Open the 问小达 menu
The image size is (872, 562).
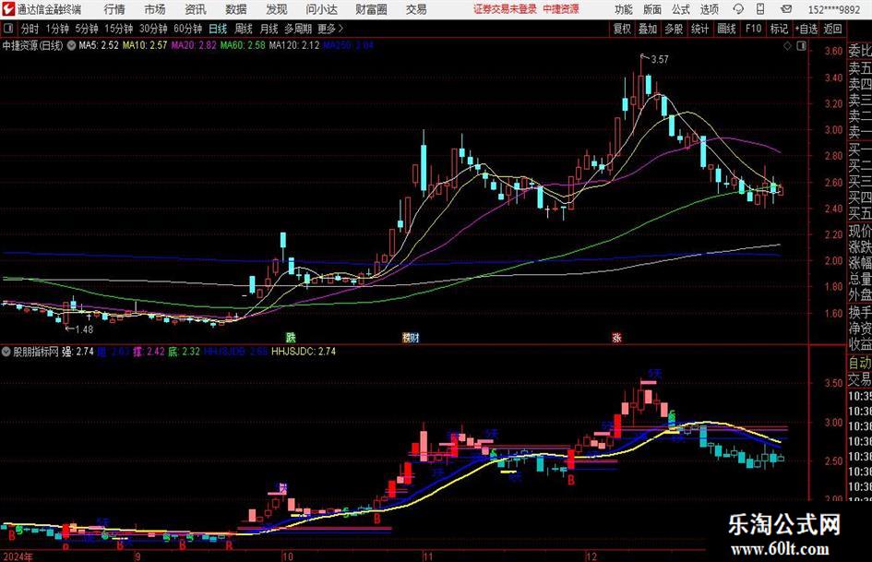[321, 9]
